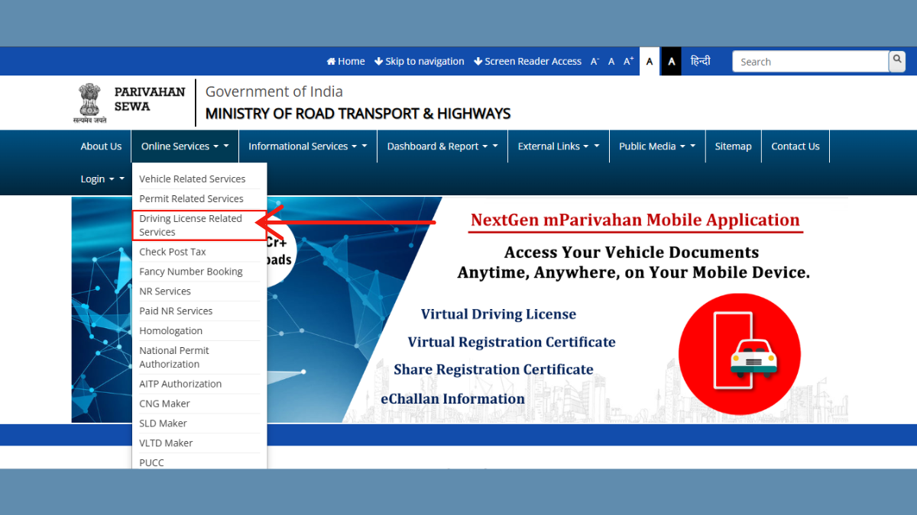Click Virtual Registration Certificate text
Viewport: 917px width, 515px height.
(511, 342)
